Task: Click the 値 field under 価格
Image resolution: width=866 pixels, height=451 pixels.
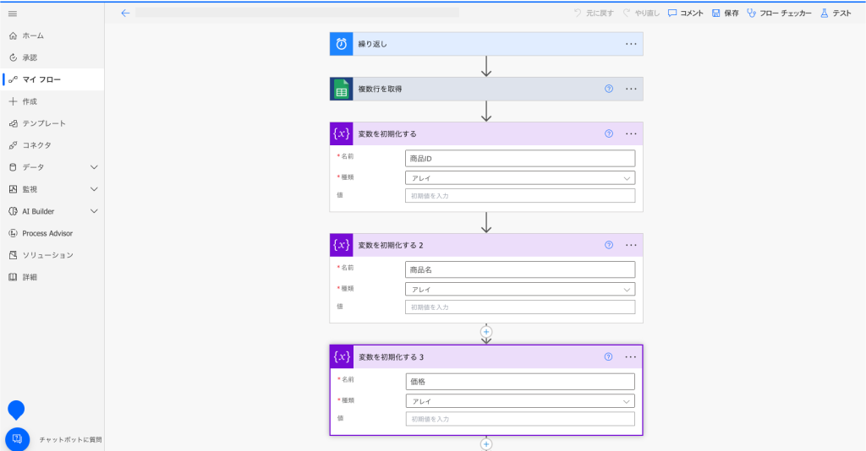Action: coord(520,419)
